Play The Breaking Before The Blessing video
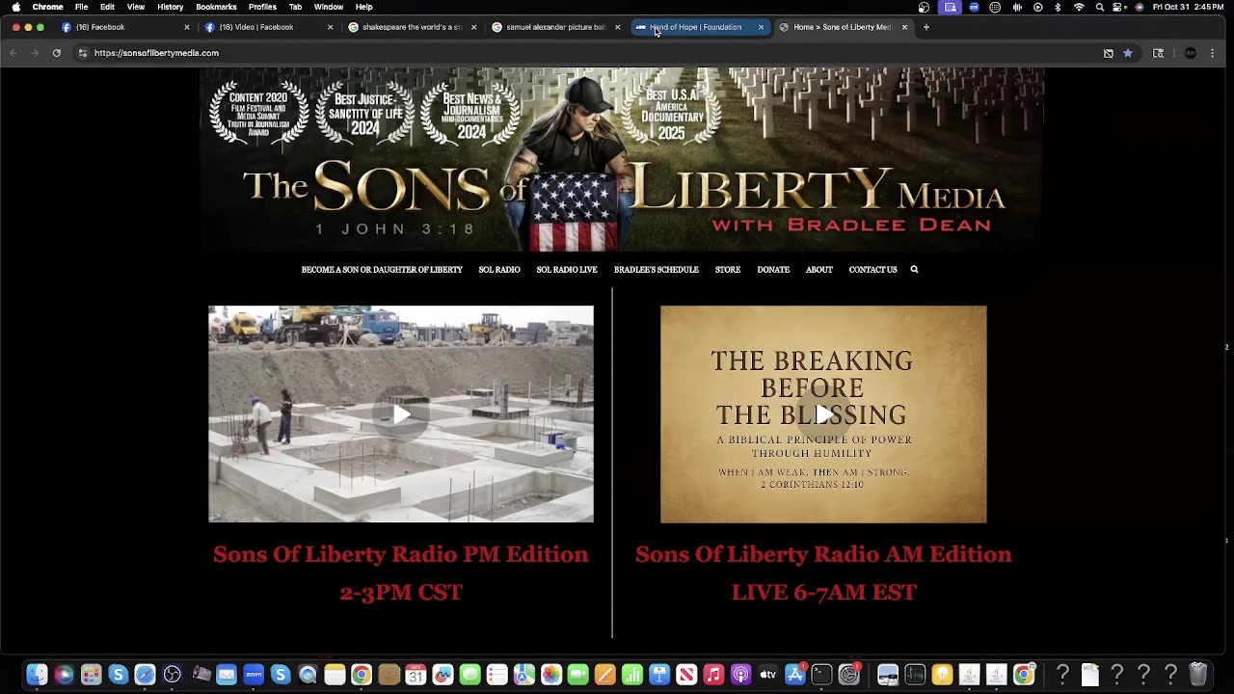This screenshot has height=694, width=1234. 823,414
